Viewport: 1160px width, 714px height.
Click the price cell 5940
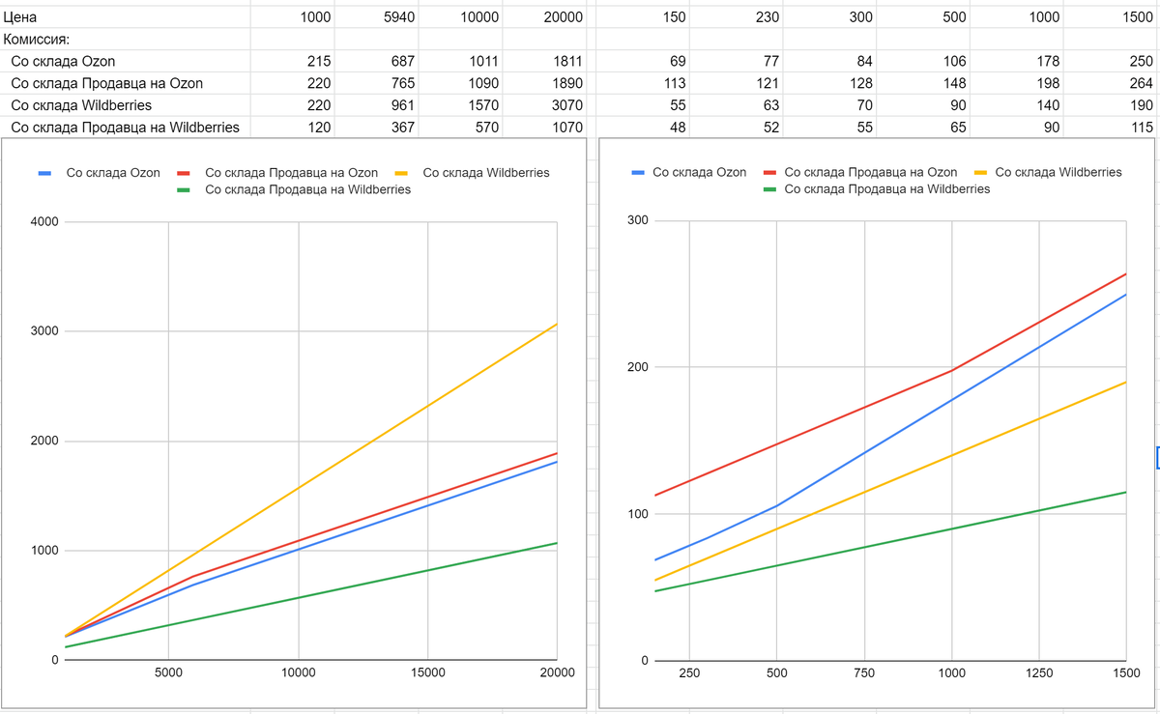pyautogui.click(x=378, y=17)
